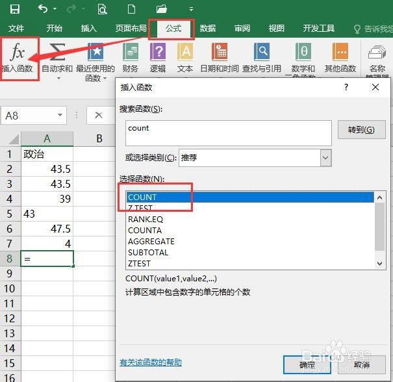The image size is (393, 382).
Task: Open 最近使用的函数 star book icon
Action: point(95,52)
